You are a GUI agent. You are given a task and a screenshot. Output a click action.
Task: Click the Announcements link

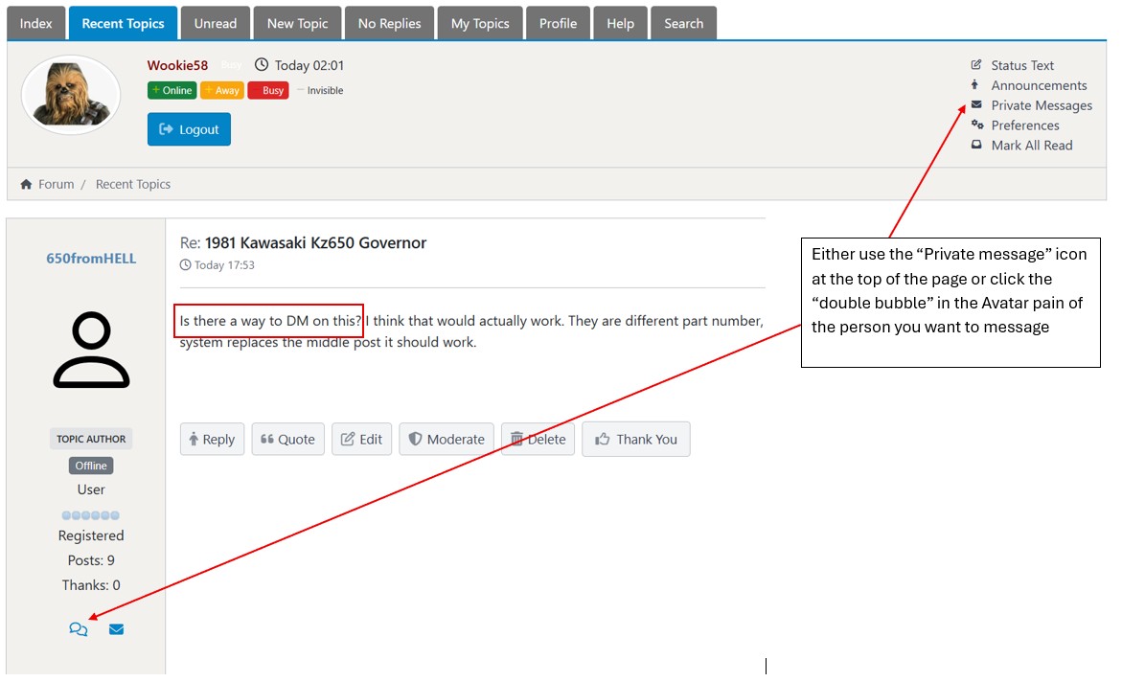pos(1038,85)
